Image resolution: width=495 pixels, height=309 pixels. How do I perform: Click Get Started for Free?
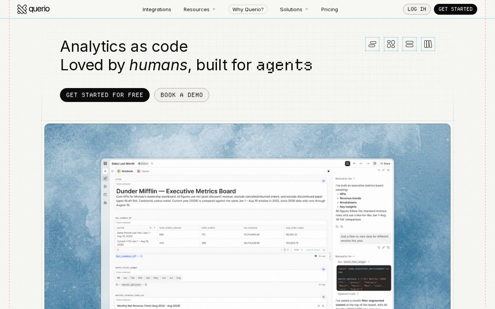tap(105, 95)
